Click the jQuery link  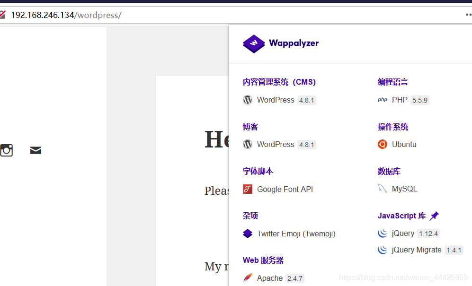pos(403,234)
